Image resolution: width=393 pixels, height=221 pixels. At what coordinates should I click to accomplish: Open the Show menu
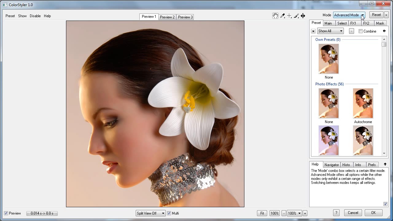coord(22,16)
